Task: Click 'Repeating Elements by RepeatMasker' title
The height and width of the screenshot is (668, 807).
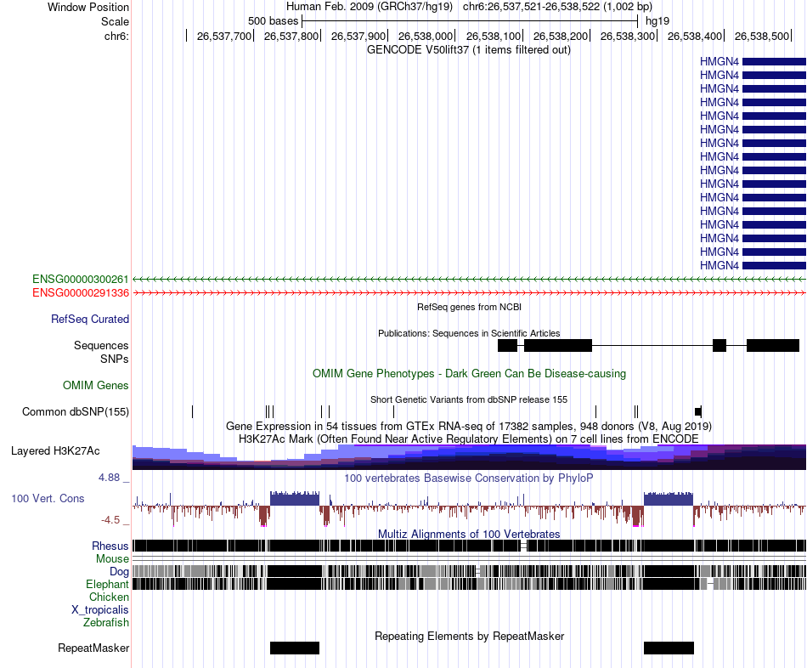Action: tap(469, 636)
